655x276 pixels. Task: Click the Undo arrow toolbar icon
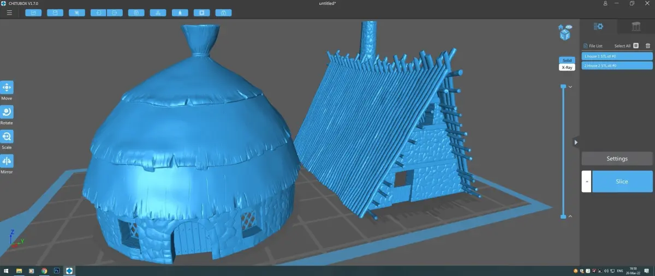pyautogui.click(x=98, y=13)
